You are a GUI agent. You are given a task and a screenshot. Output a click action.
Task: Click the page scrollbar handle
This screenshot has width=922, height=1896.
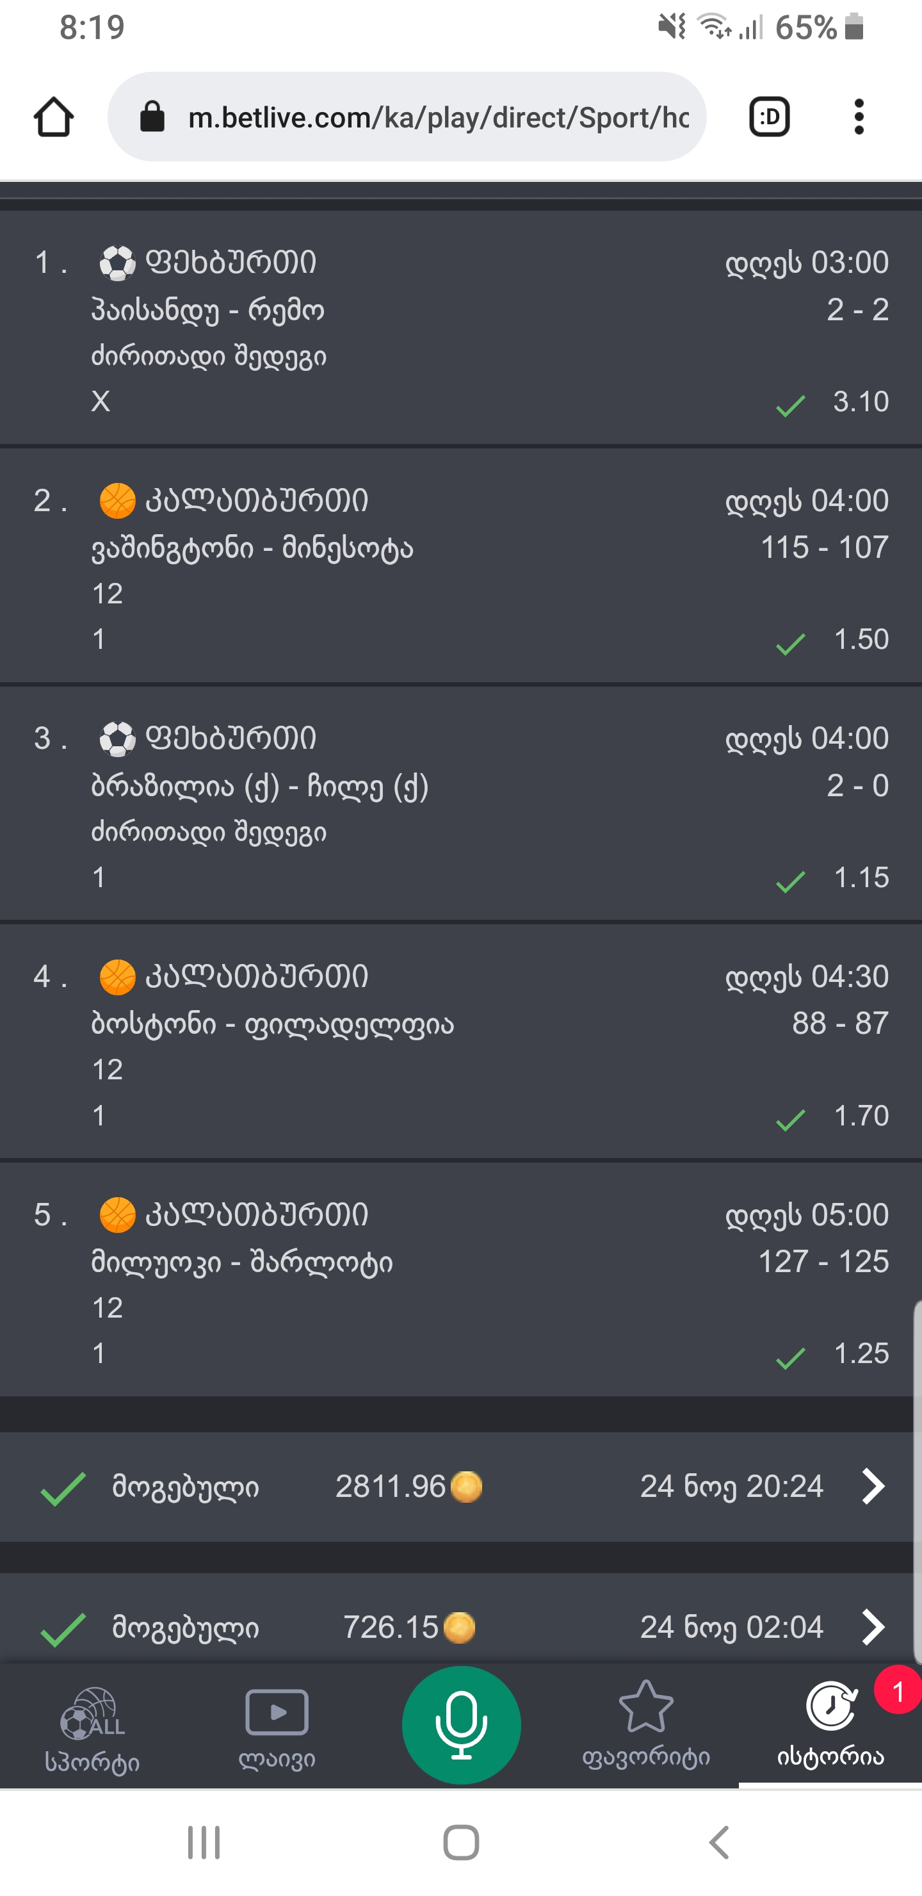point(917,1480)
